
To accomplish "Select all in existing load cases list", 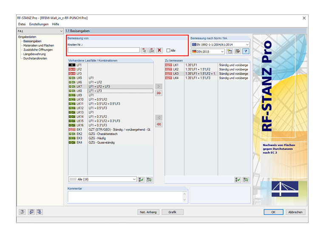I will coord(141,180).
